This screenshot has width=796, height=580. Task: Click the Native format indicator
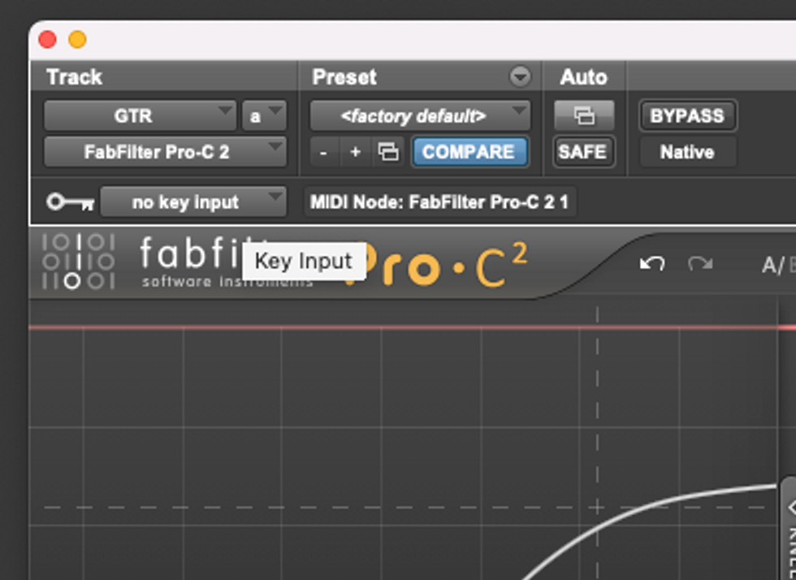tap(687, 152)
